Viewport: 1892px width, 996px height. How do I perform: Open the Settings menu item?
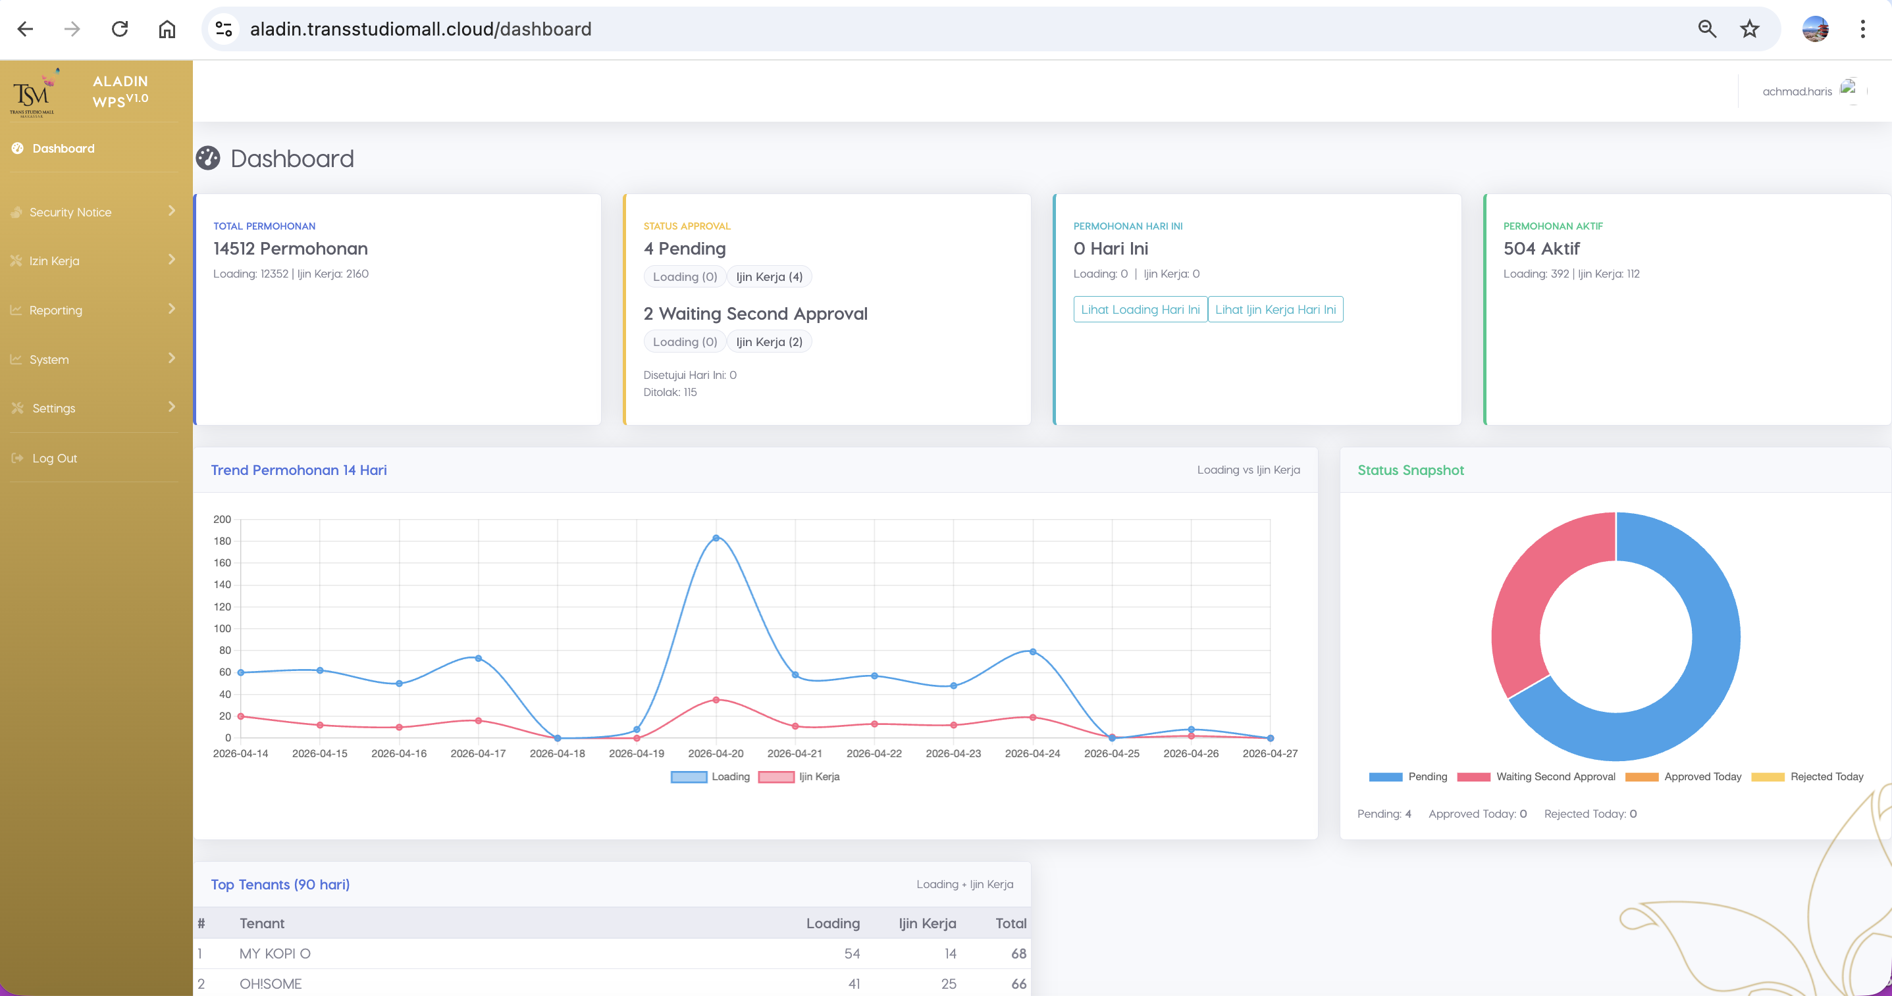pos(53,408)
